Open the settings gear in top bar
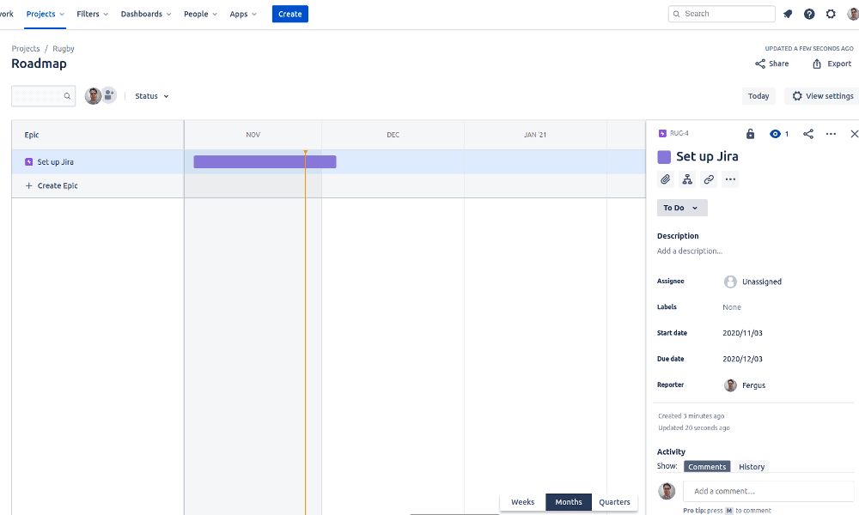 point(831,15)
